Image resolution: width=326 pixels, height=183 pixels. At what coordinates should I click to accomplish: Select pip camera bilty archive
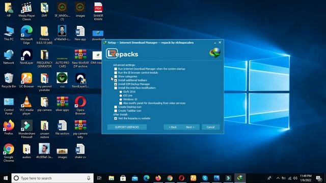click(x=80, y=129)
